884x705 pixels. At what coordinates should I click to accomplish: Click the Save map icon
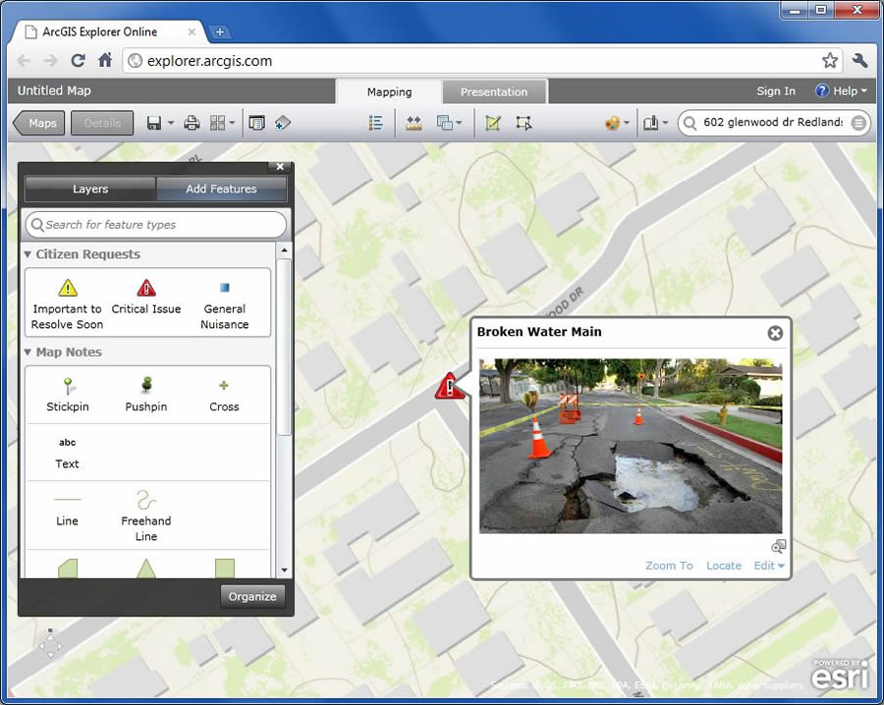coord(153,123)
